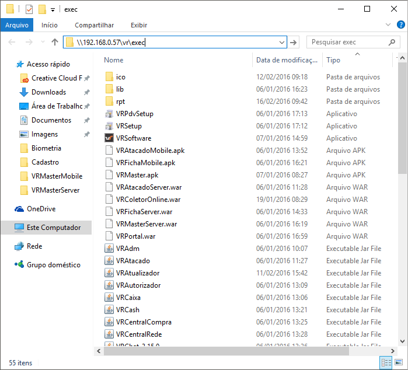The height and width of the screenshot is (370, 408).
Task: Open the Arquivo menu
Action: [x=17, y=25]
